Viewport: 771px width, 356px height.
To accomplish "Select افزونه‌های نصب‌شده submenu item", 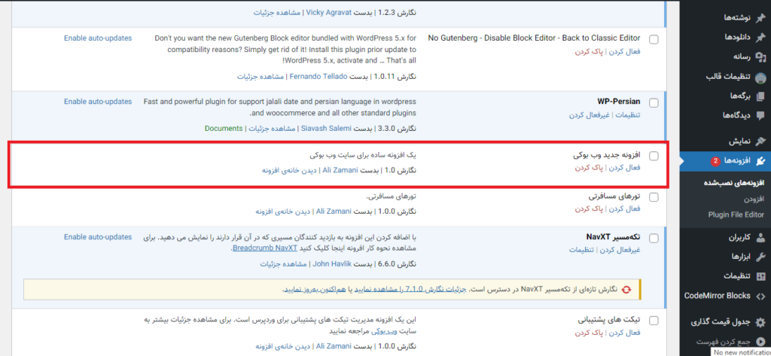I will click(733, 183).
